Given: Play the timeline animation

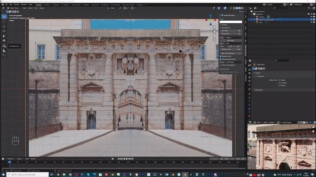Looking at the screenshot, I should click(x=127, y=159).
